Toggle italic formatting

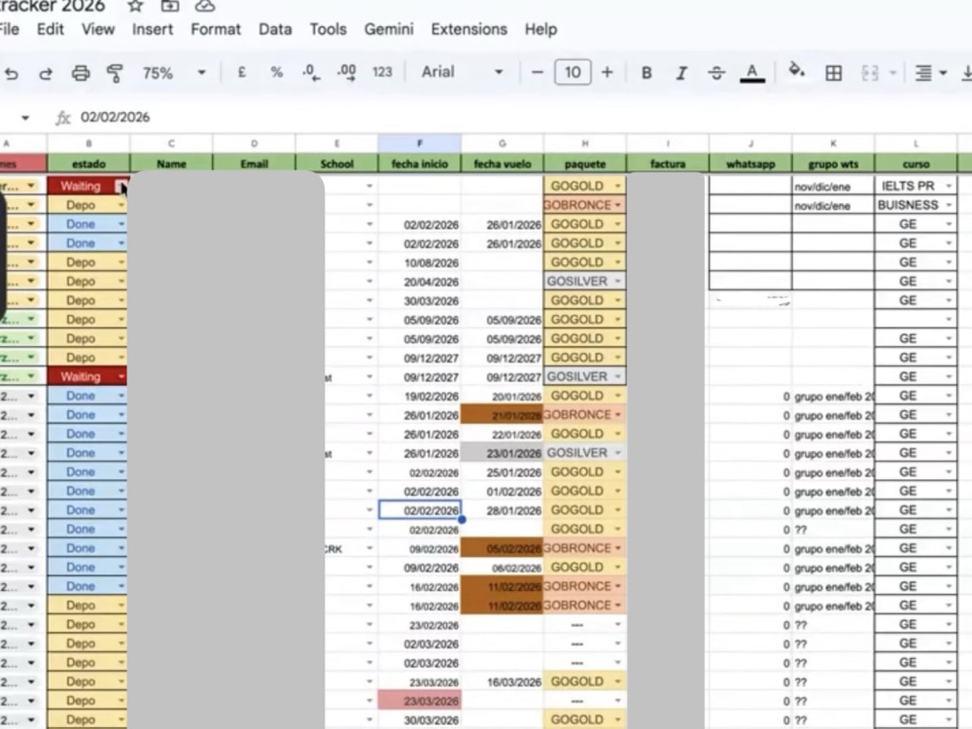coord(681,73)
